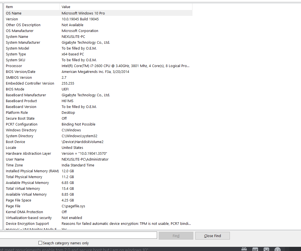The image size is (301, 251).
Task: Select Installed Physical Memory (RAM) row
Action: click(x=98, y=171)
